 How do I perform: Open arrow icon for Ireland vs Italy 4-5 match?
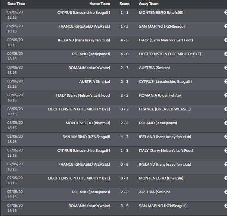[226, 40]
